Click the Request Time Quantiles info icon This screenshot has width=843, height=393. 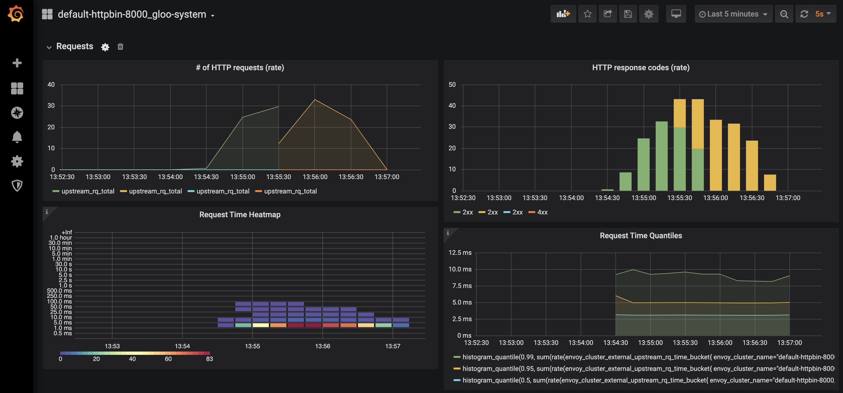(448, 232)
